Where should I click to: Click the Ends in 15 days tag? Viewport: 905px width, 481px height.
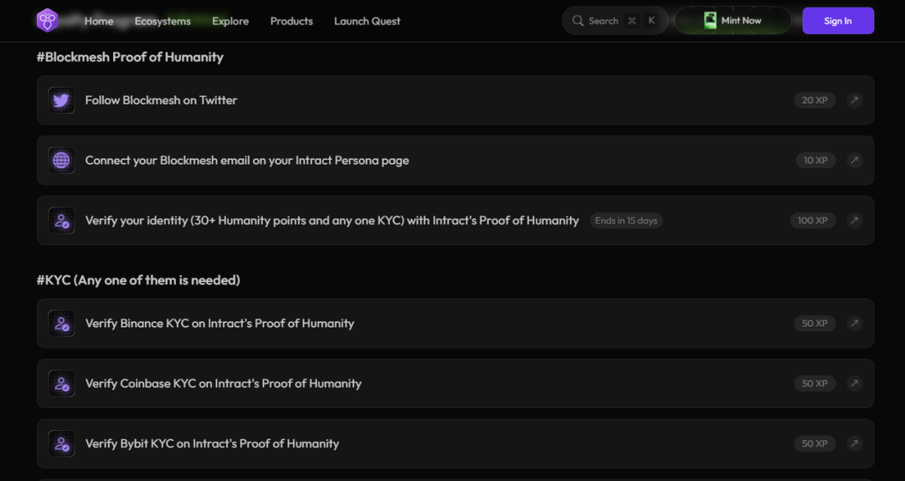pos(626,221)
